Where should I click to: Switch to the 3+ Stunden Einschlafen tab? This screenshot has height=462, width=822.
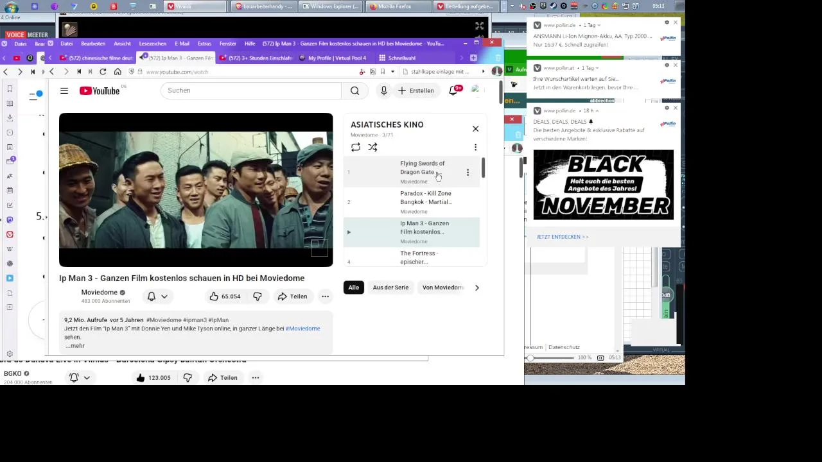pyautogui.click(x=256, y=58)
